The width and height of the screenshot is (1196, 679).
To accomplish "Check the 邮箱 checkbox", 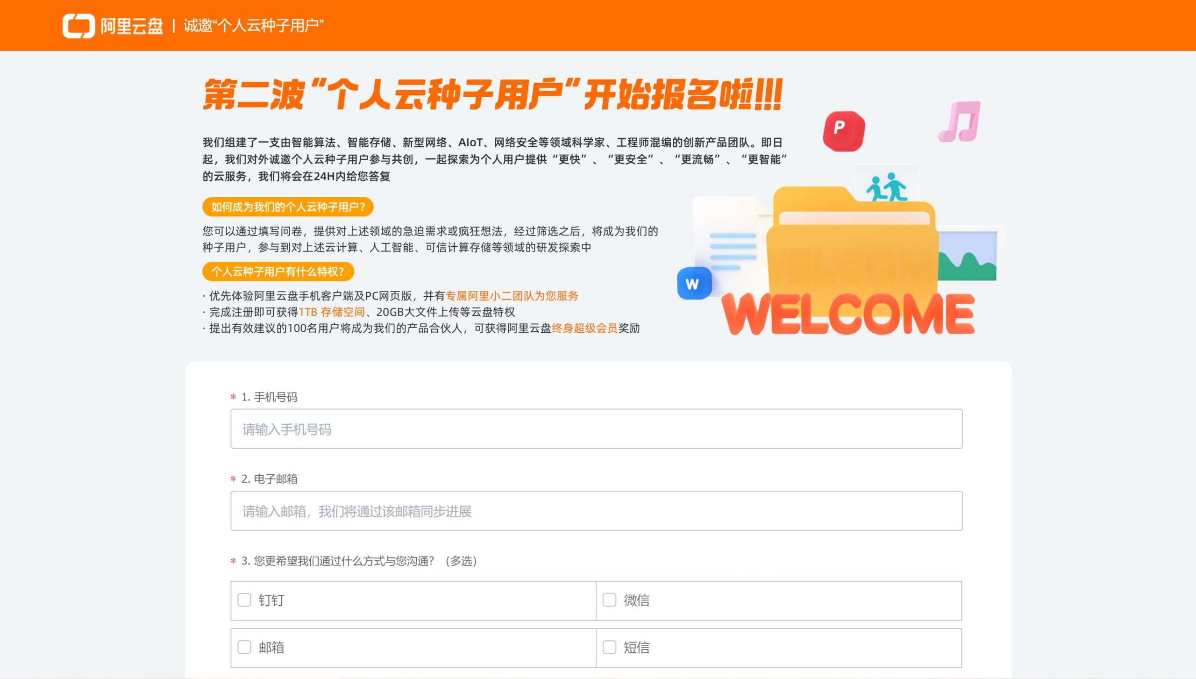I will [244, 647].
